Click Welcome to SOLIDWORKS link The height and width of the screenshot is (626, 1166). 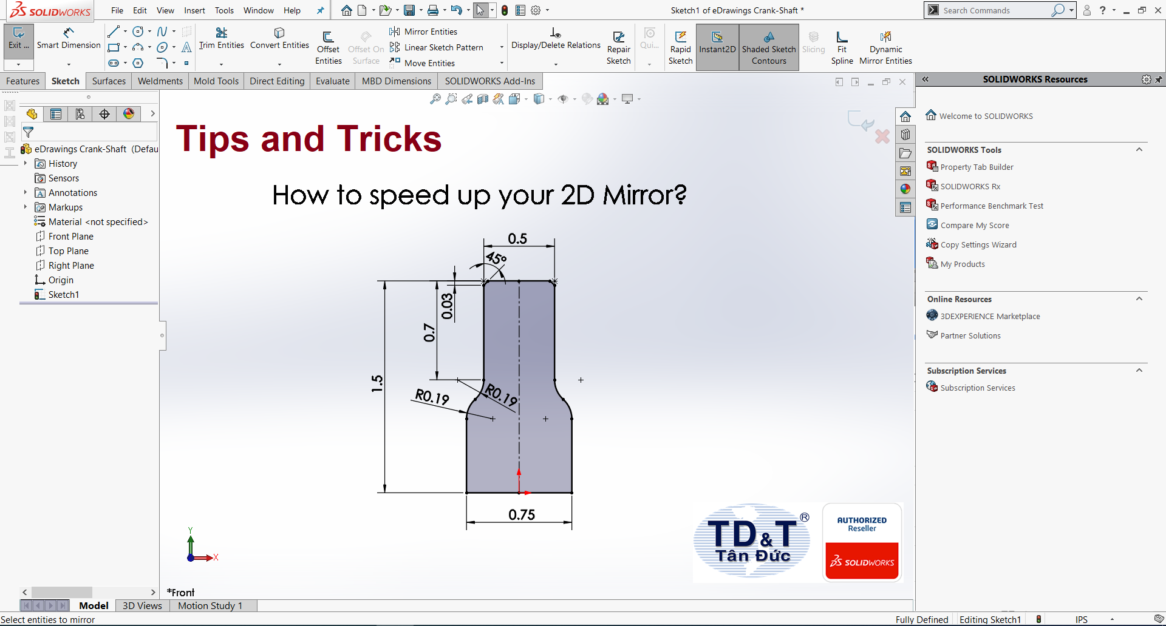pos(986,116)
